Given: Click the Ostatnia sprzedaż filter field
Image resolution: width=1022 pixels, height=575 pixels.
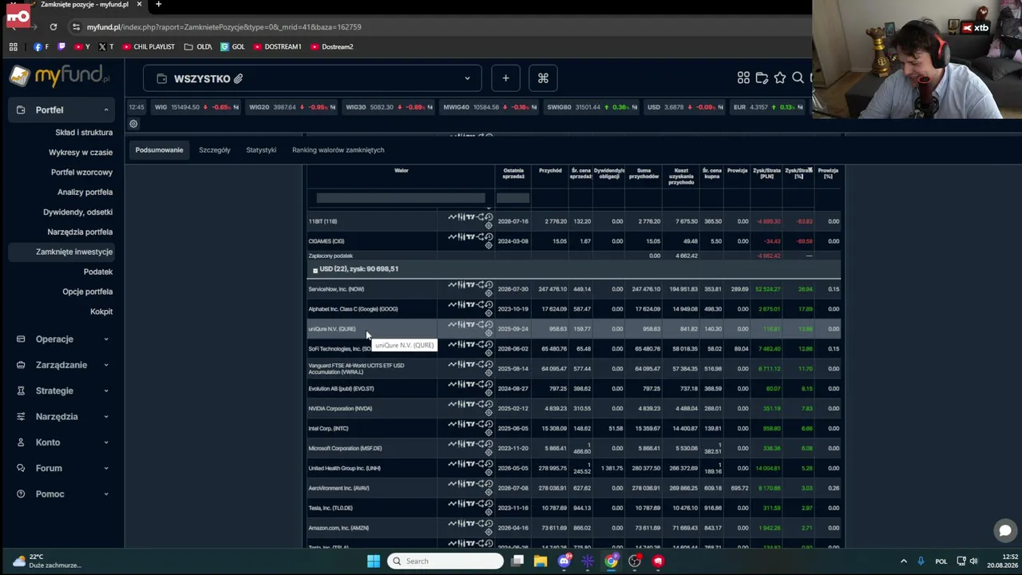Looking at the screenshot, I should coord(513,198).
